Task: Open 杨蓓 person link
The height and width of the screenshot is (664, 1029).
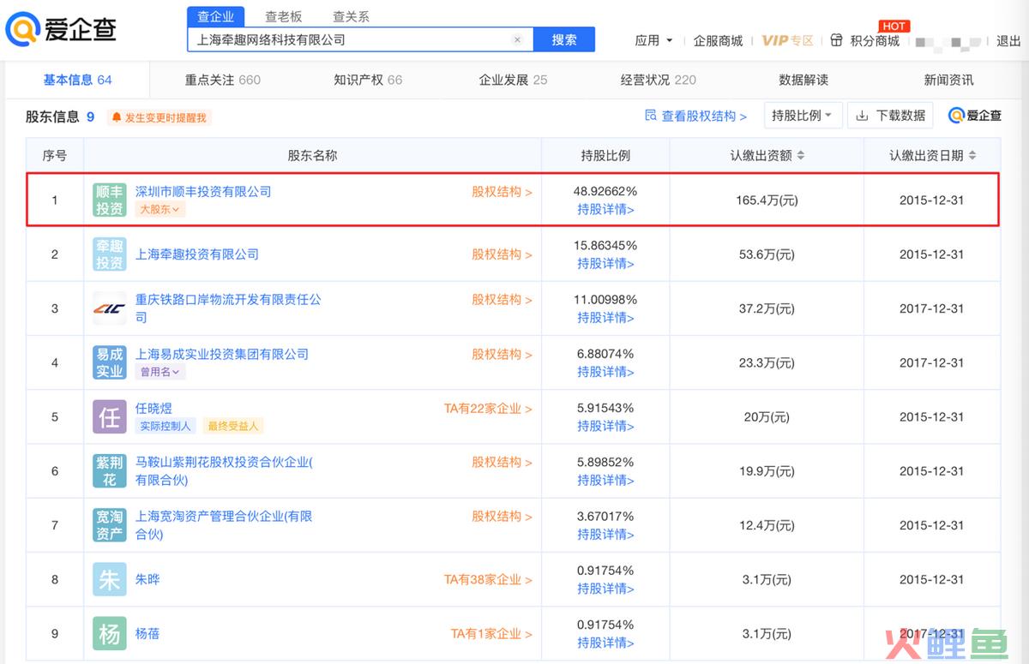Action: click(x=147, y=634)
